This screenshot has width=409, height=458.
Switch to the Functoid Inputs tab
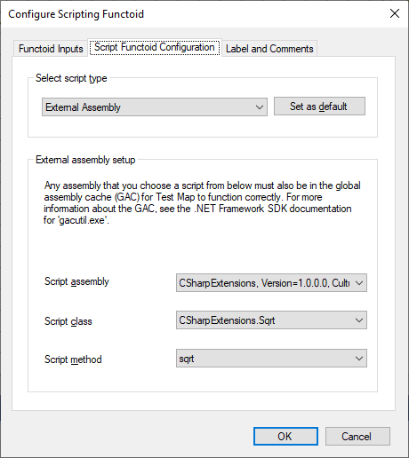pyautogui.click(x=51, y=49)
